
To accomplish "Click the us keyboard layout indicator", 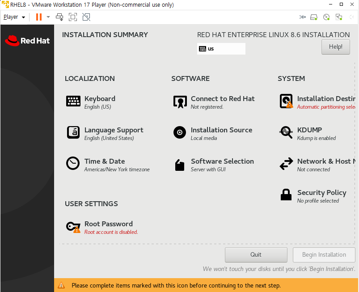I will click(221, 49).
